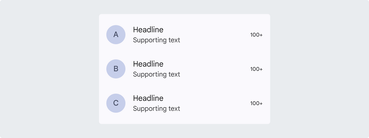Select the Headline beside avatar B
This screenshot has height=138, width=369.
(x=148, y=64)
